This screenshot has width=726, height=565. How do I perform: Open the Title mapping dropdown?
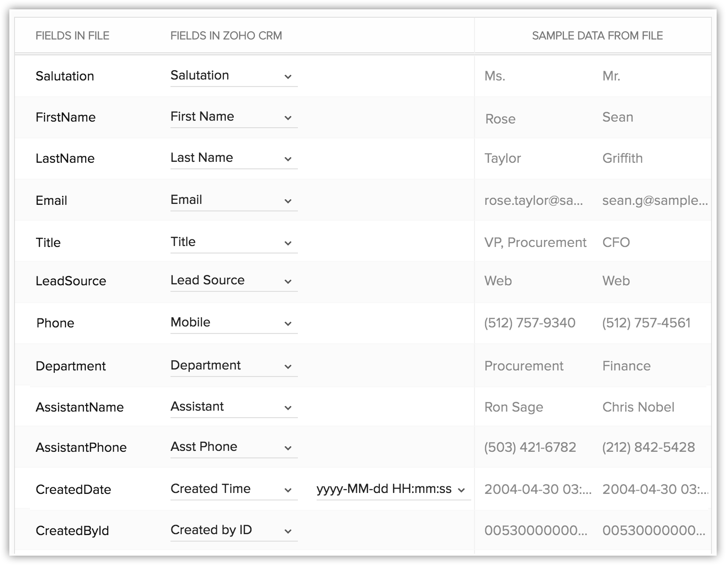point(234,242)
